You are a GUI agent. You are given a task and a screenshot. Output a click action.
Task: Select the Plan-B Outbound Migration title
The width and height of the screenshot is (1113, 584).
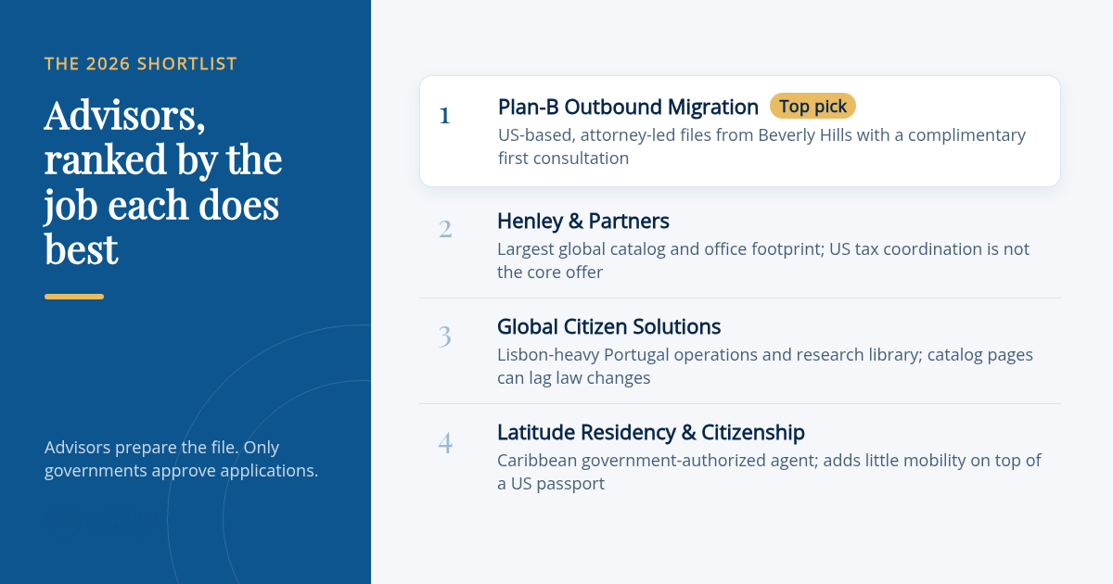click(628, 107)
